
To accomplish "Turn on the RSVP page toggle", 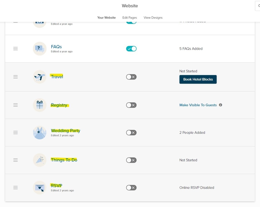I will click(131, 188).
